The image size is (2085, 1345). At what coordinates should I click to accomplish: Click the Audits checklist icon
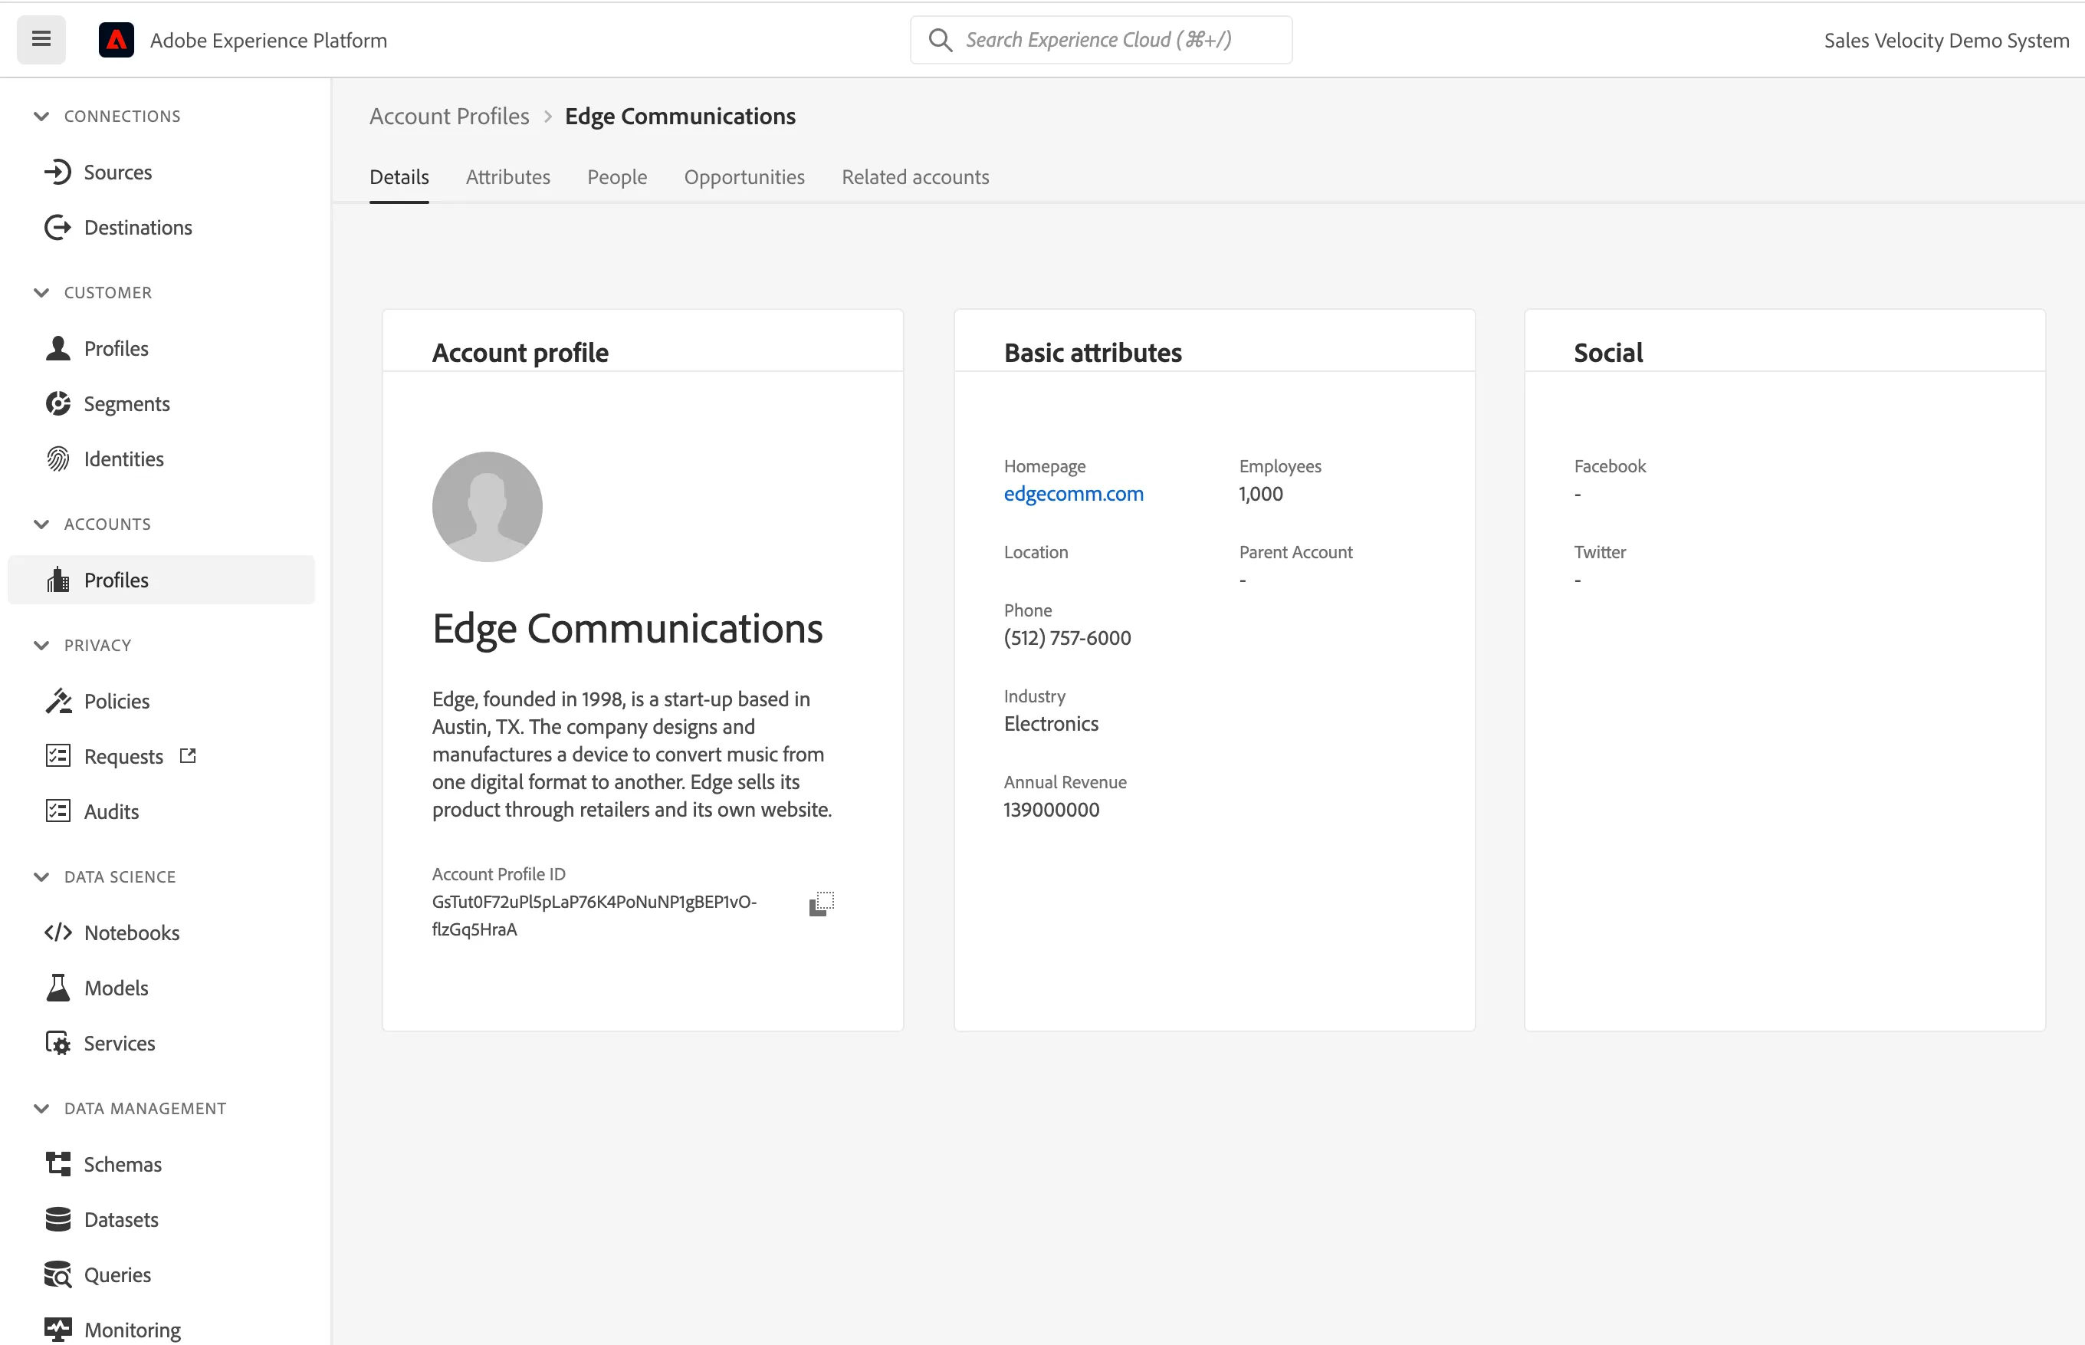click(x=57, y=811)
